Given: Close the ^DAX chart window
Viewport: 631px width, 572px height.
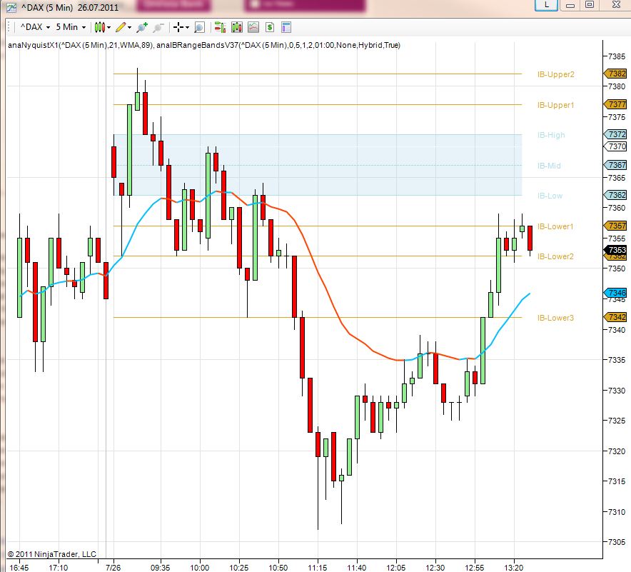Looking at the screenshot, I should point(616,5).
